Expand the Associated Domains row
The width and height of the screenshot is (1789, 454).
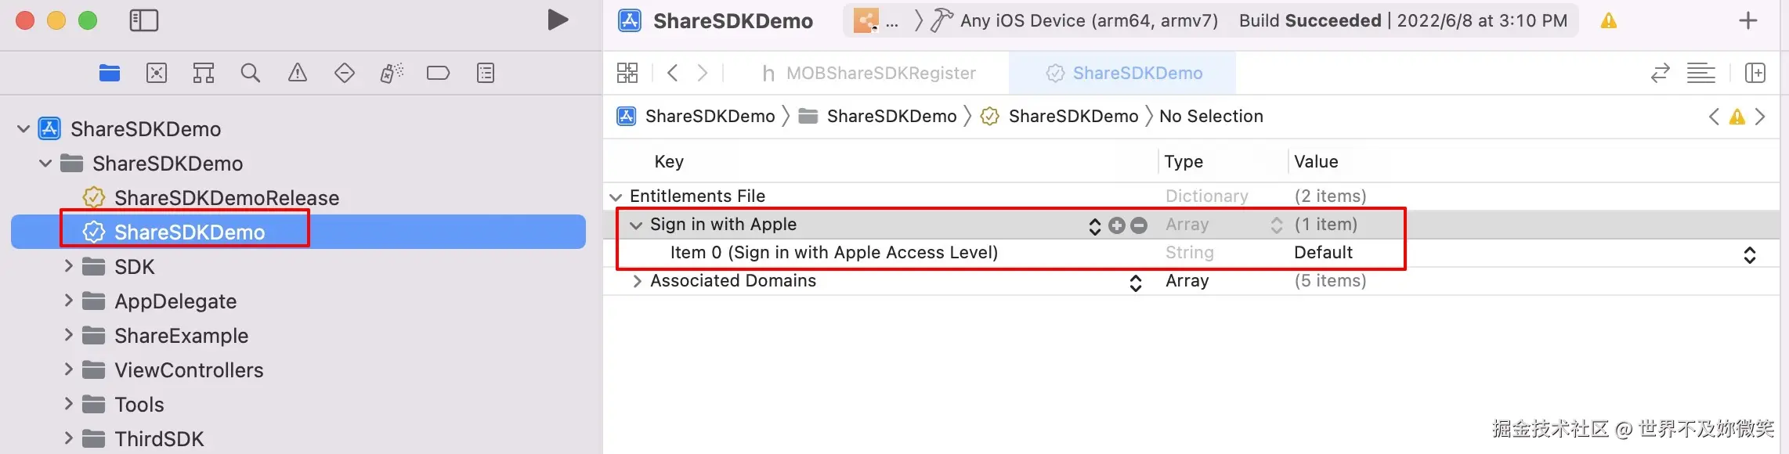(637, 281)
